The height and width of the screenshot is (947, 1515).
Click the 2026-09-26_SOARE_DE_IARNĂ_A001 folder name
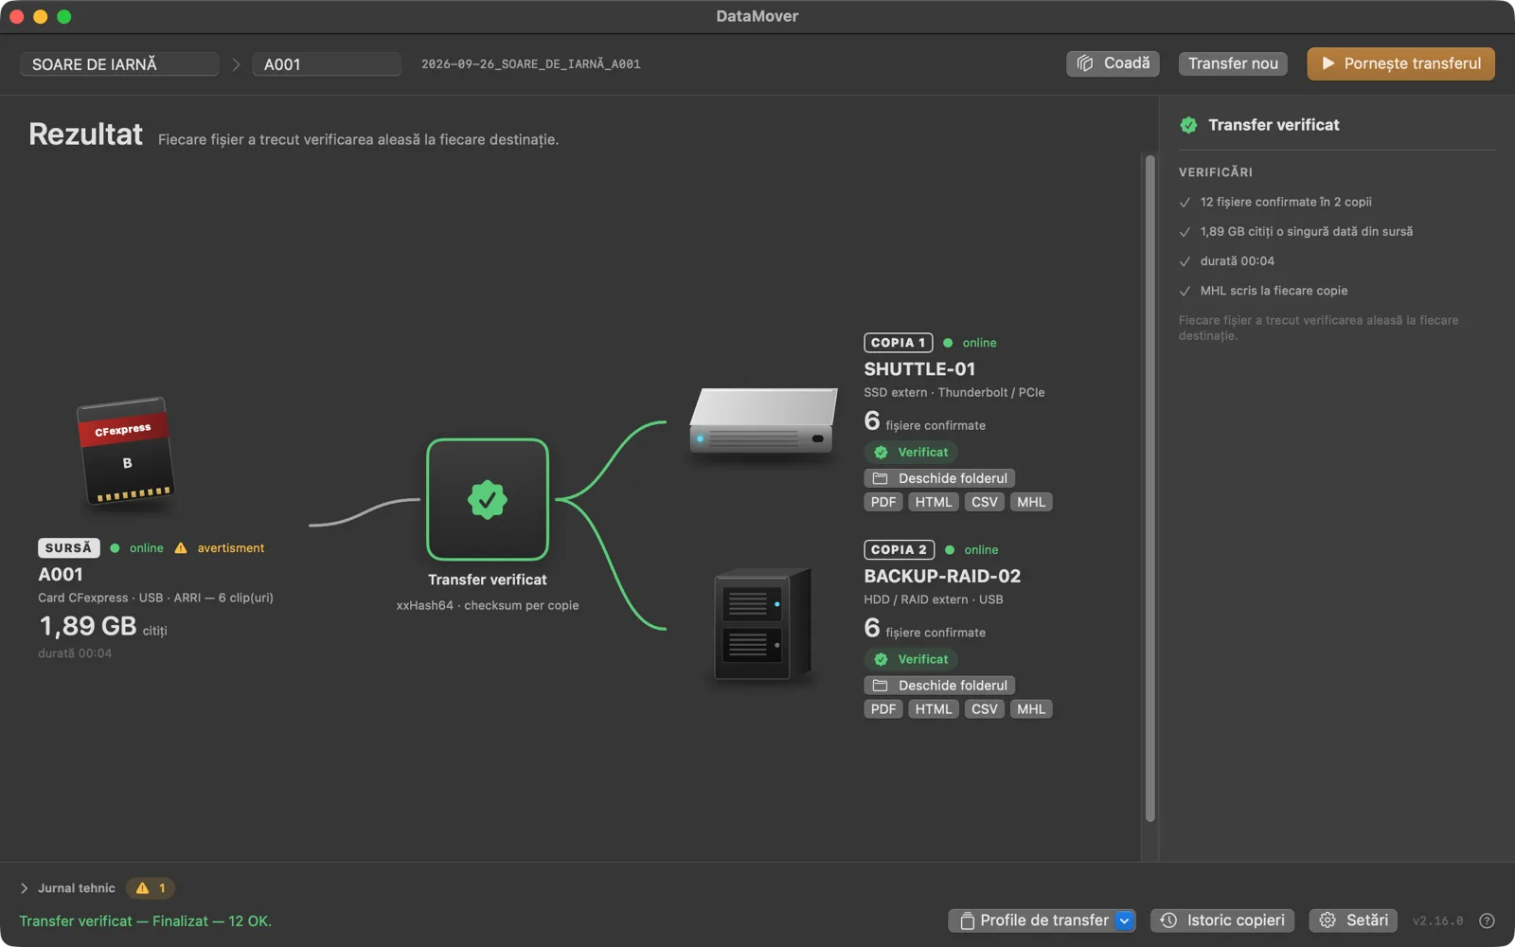click(x=531, y=64)
